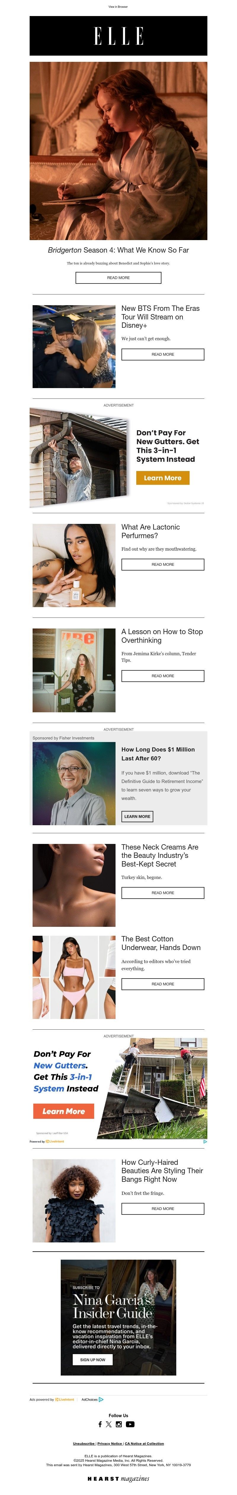Image resolution: width=237 pixels, height=1495 pixels.
Task: Click Learn More in Fisher Investments ad
Action: (137, 817)
